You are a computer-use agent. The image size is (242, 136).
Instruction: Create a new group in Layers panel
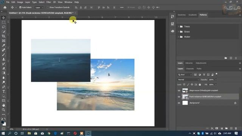coord(226,128)
